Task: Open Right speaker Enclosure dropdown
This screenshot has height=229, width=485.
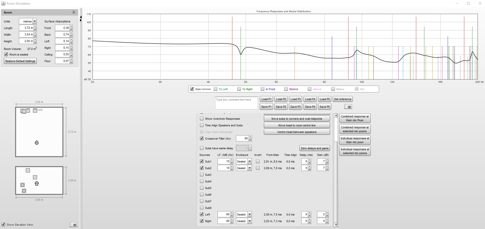Action: click(250, 221)
